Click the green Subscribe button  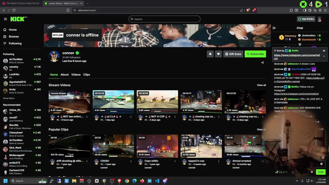(x=255, y=54)
